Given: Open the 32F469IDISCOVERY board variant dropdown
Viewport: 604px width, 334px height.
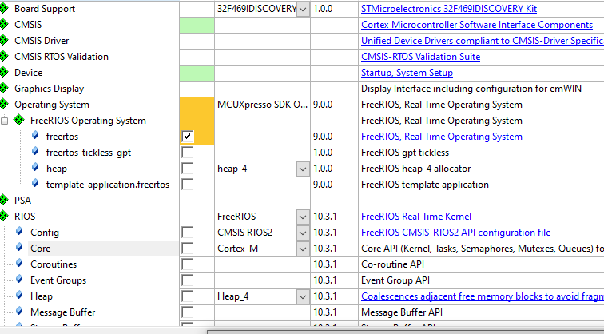Looking at the screenshot, I should point(303,9).
